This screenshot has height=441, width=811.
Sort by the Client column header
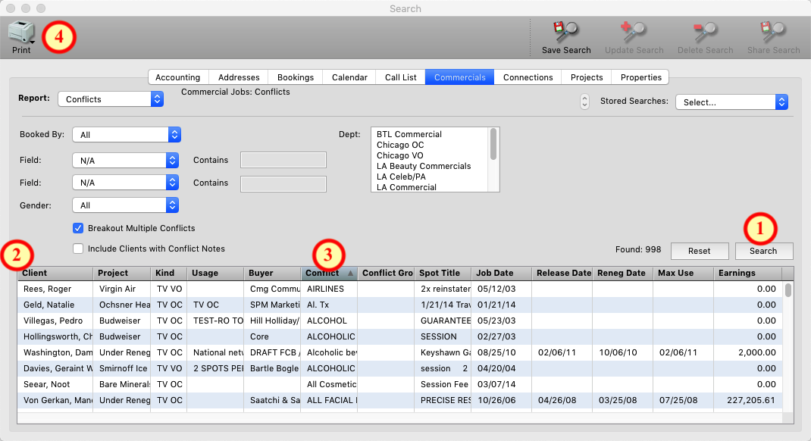click(55, 273)
